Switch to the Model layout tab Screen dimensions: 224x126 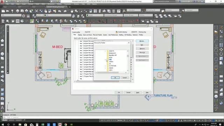[x=5, y=120]
